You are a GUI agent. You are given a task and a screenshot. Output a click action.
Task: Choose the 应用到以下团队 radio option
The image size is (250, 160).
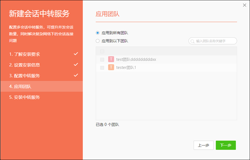pos(98,41)
